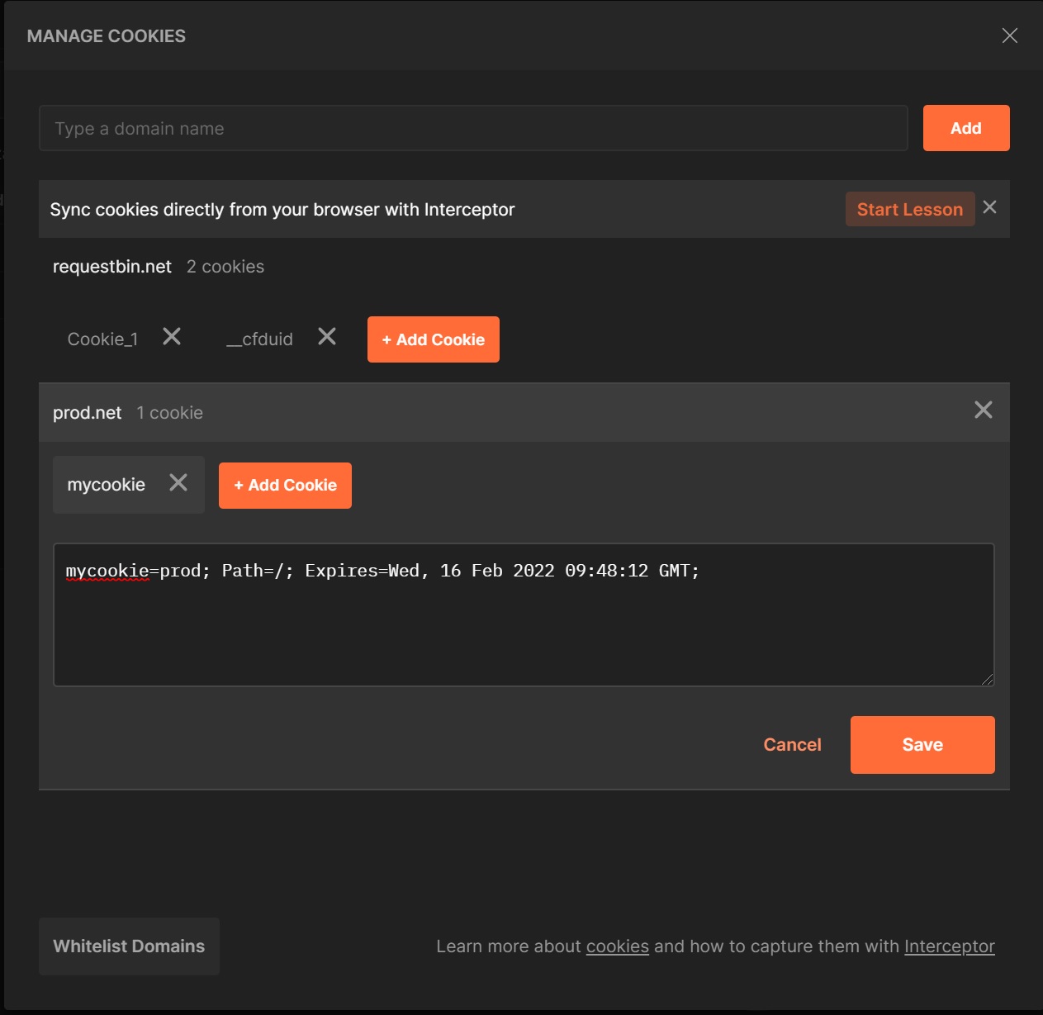Click inside the mycookie value text area

(x=524, y=628)
